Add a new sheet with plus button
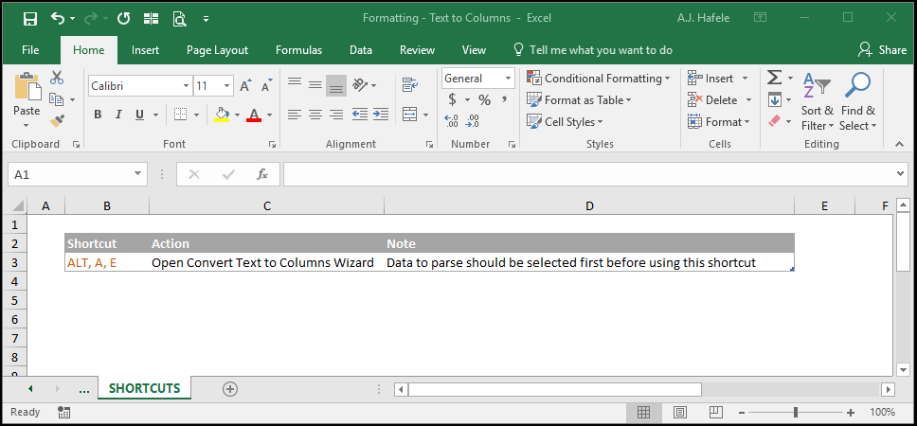The image size is (917, 426). (230, 389)
